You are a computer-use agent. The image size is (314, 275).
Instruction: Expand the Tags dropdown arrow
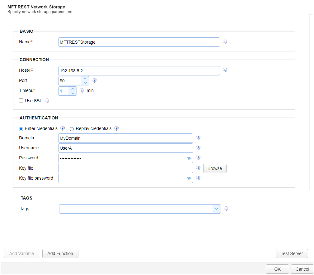217,209
